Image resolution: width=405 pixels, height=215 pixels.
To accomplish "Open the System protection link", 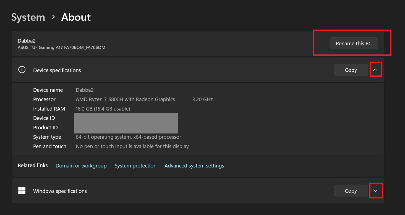I will (135, 166).
